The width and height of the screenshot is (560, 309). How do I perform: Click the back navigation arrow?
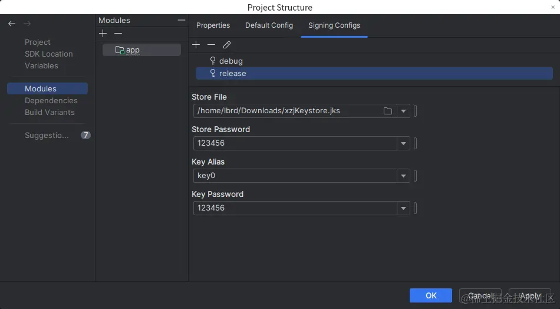click(x=12, y=24)
